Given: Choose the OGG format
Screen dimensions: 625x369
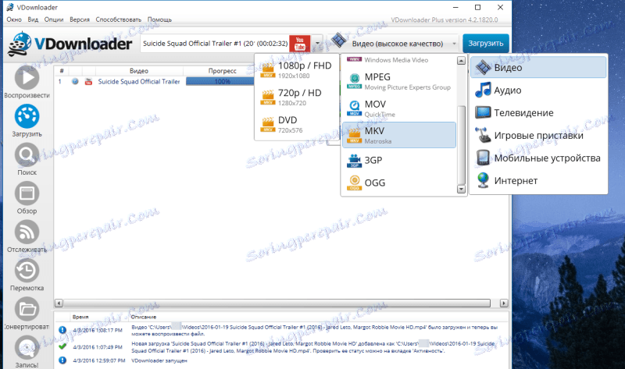Looking at the screenshot, I should 399,183.
